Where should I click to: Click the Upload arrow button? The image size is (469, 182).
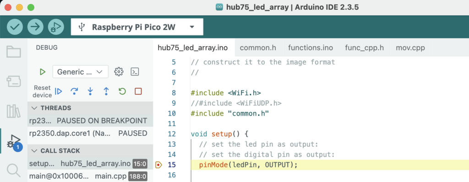35,27
